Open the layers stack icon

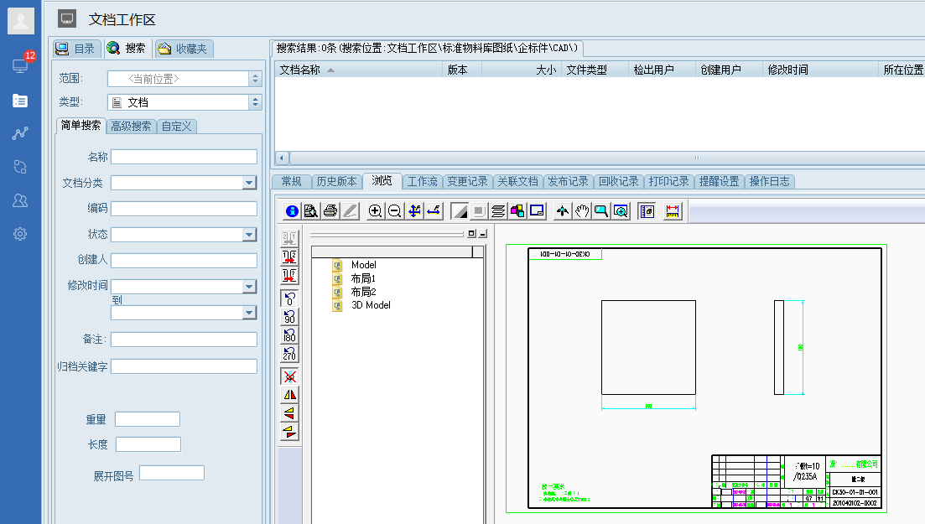[498, 211]
